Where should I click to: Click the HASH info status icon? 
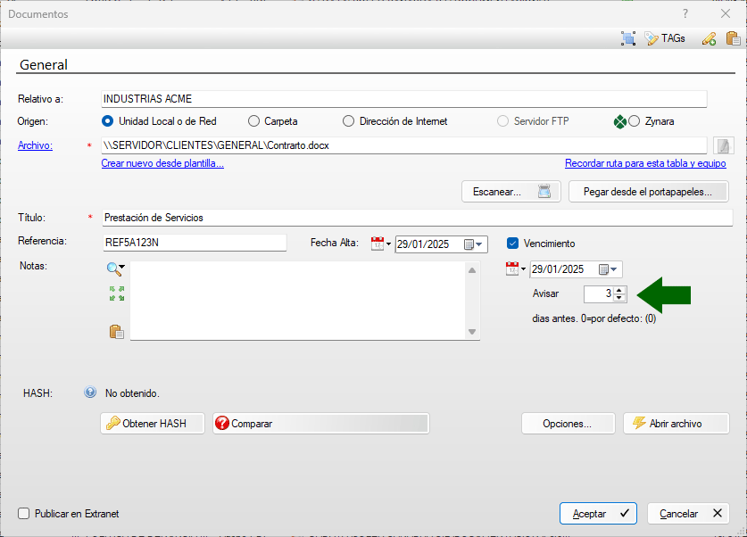90,392
